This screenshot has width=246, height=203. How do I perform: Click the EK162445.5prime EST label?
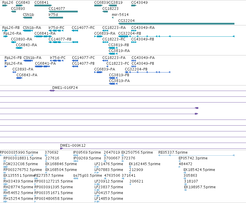click(145, 164)
